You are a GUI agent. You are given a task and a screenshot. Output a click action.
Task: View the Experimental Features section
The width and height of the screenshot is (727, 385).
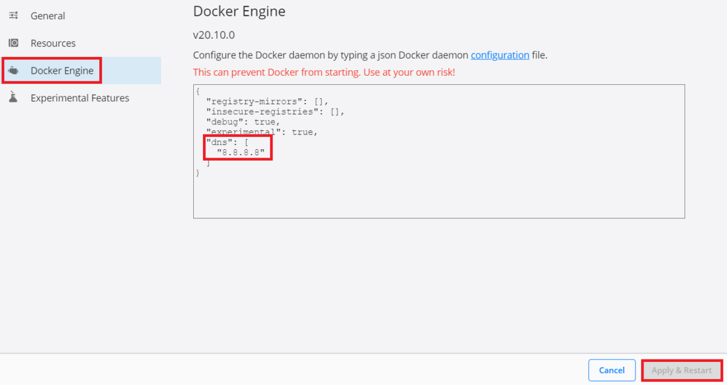coord(80,97)
